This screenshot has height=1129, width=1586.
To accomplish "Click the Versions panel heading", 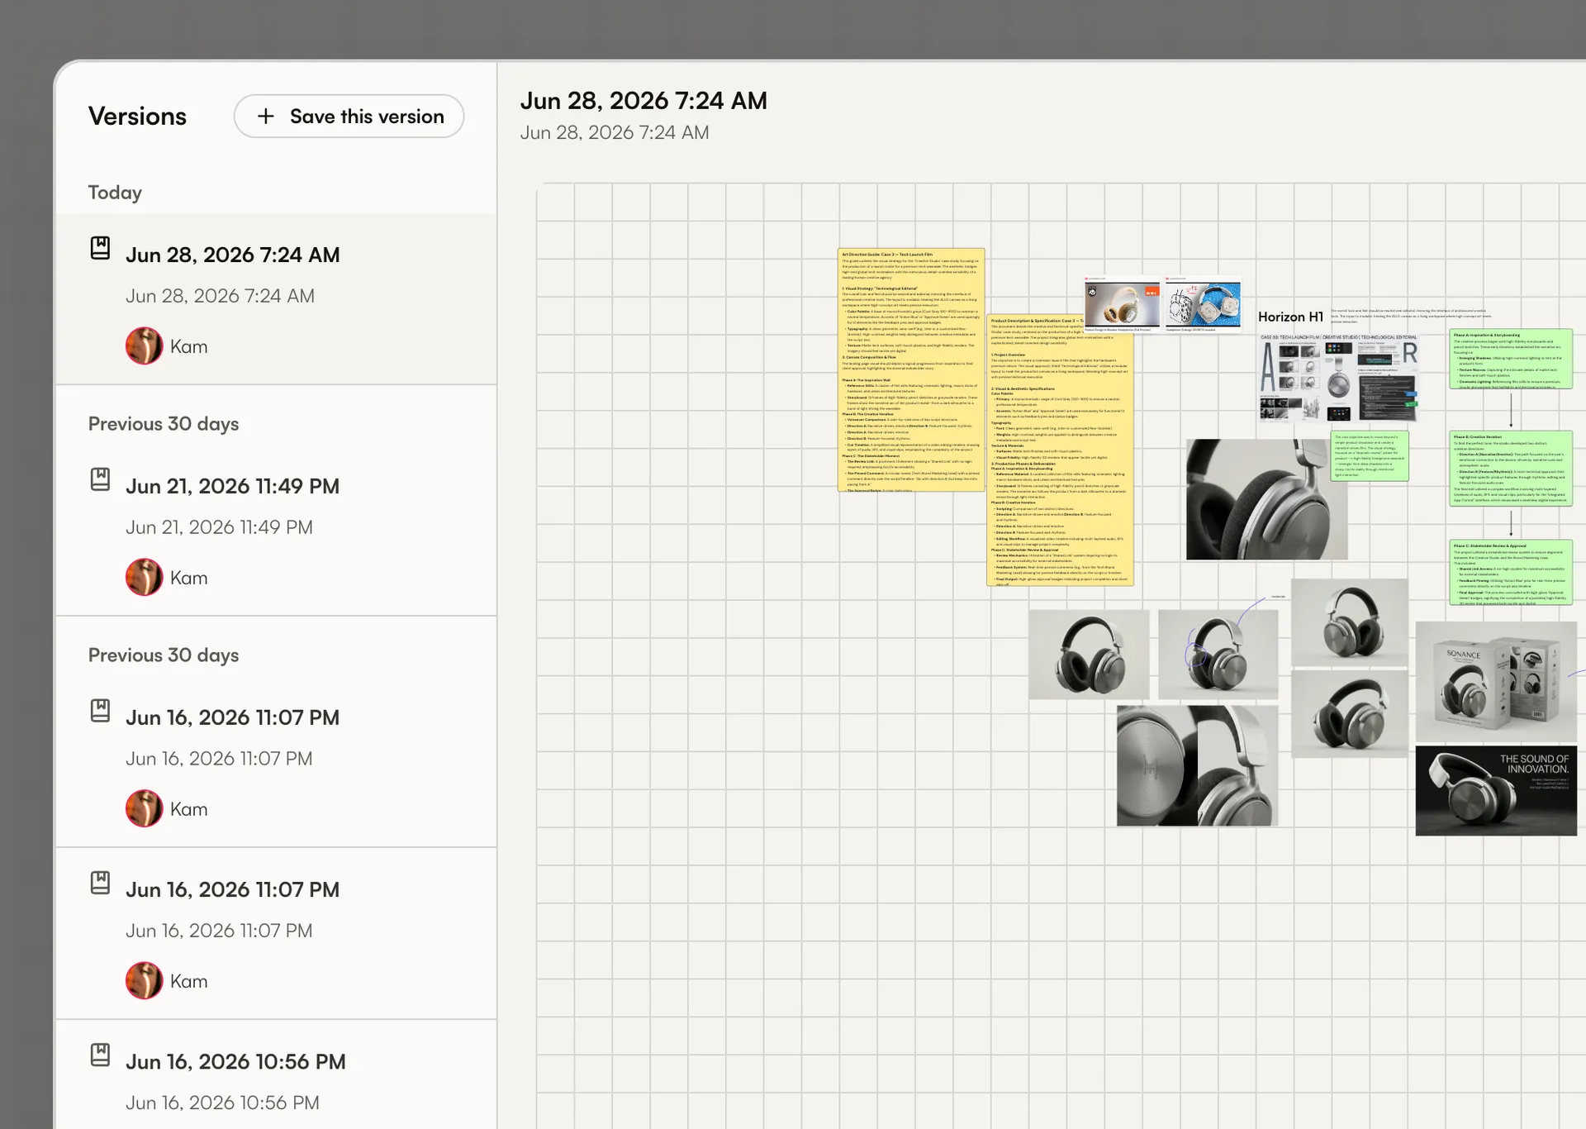I will (137, 117).
